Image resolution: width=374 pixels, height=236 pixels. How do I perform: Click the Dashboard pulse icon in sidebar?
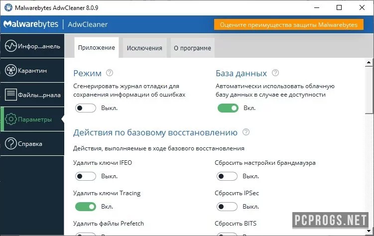click(x=11, y=46)
